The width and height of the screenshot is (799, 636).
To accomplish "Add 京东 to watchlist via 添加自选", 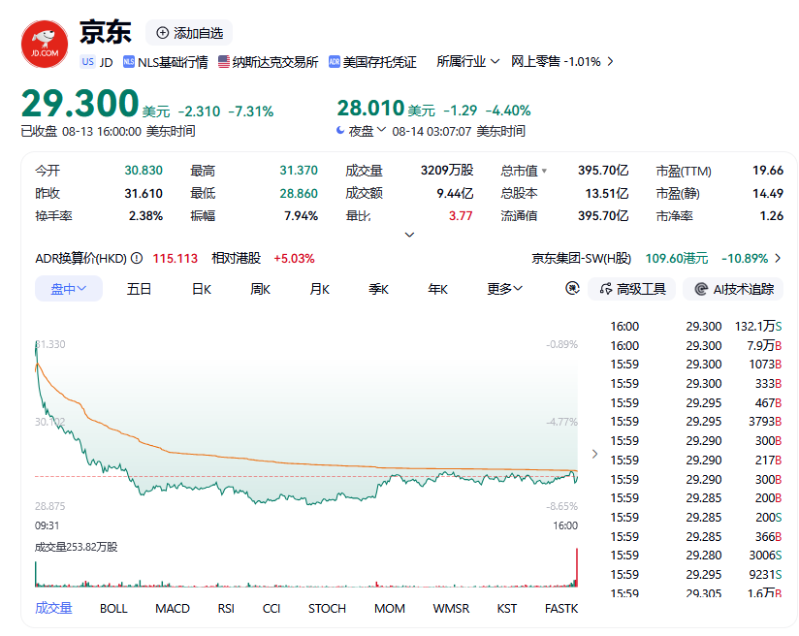I will click(189, 33).
